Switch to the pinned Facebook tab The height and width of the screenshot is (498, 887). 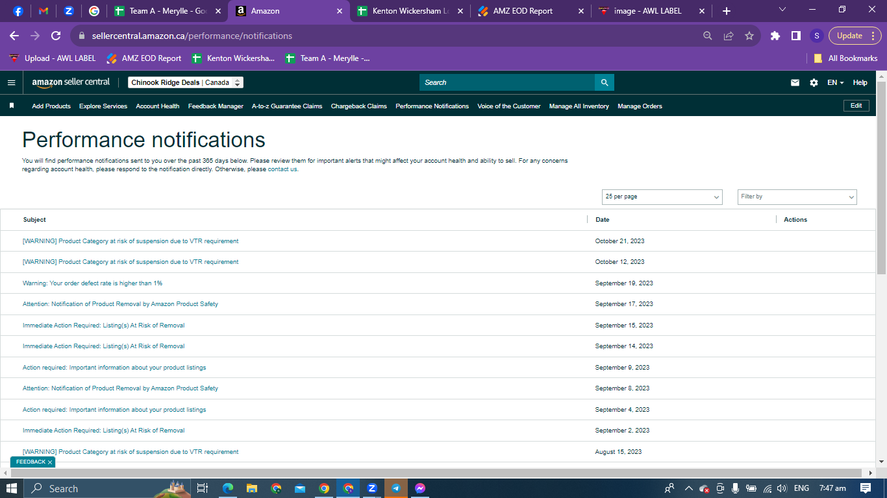tap(18, 11)
